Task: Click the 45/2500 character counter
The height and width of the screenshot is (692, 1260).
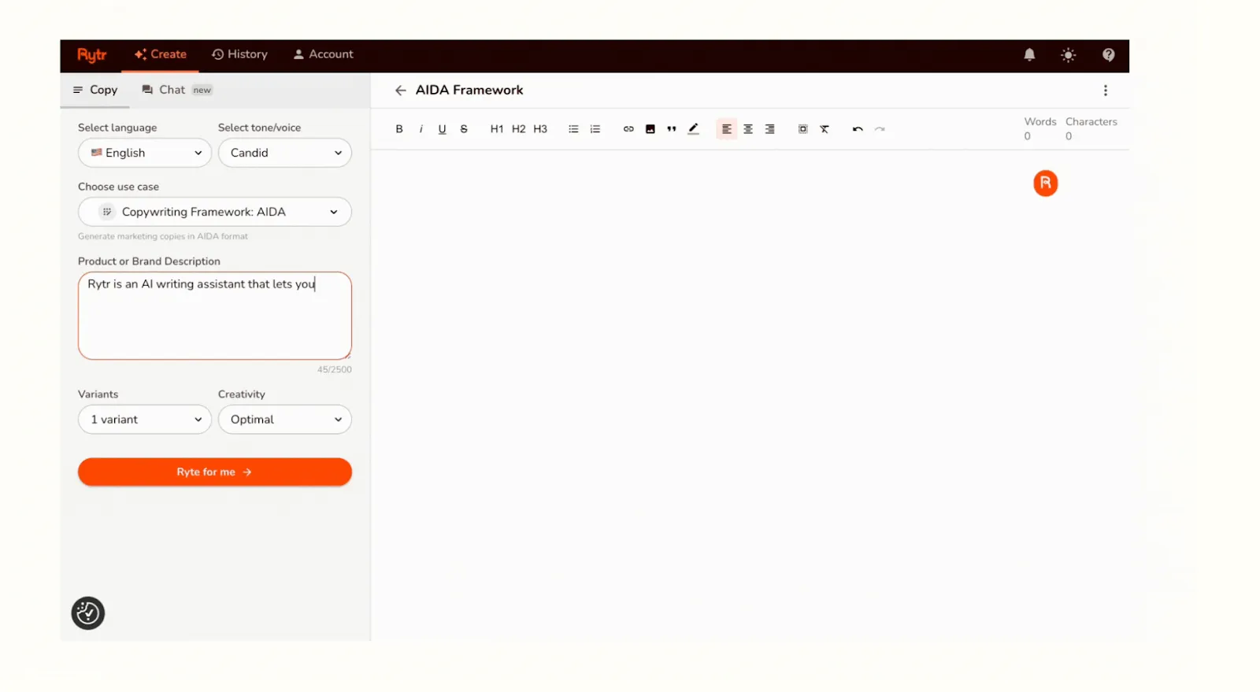Action: point(335,369)
